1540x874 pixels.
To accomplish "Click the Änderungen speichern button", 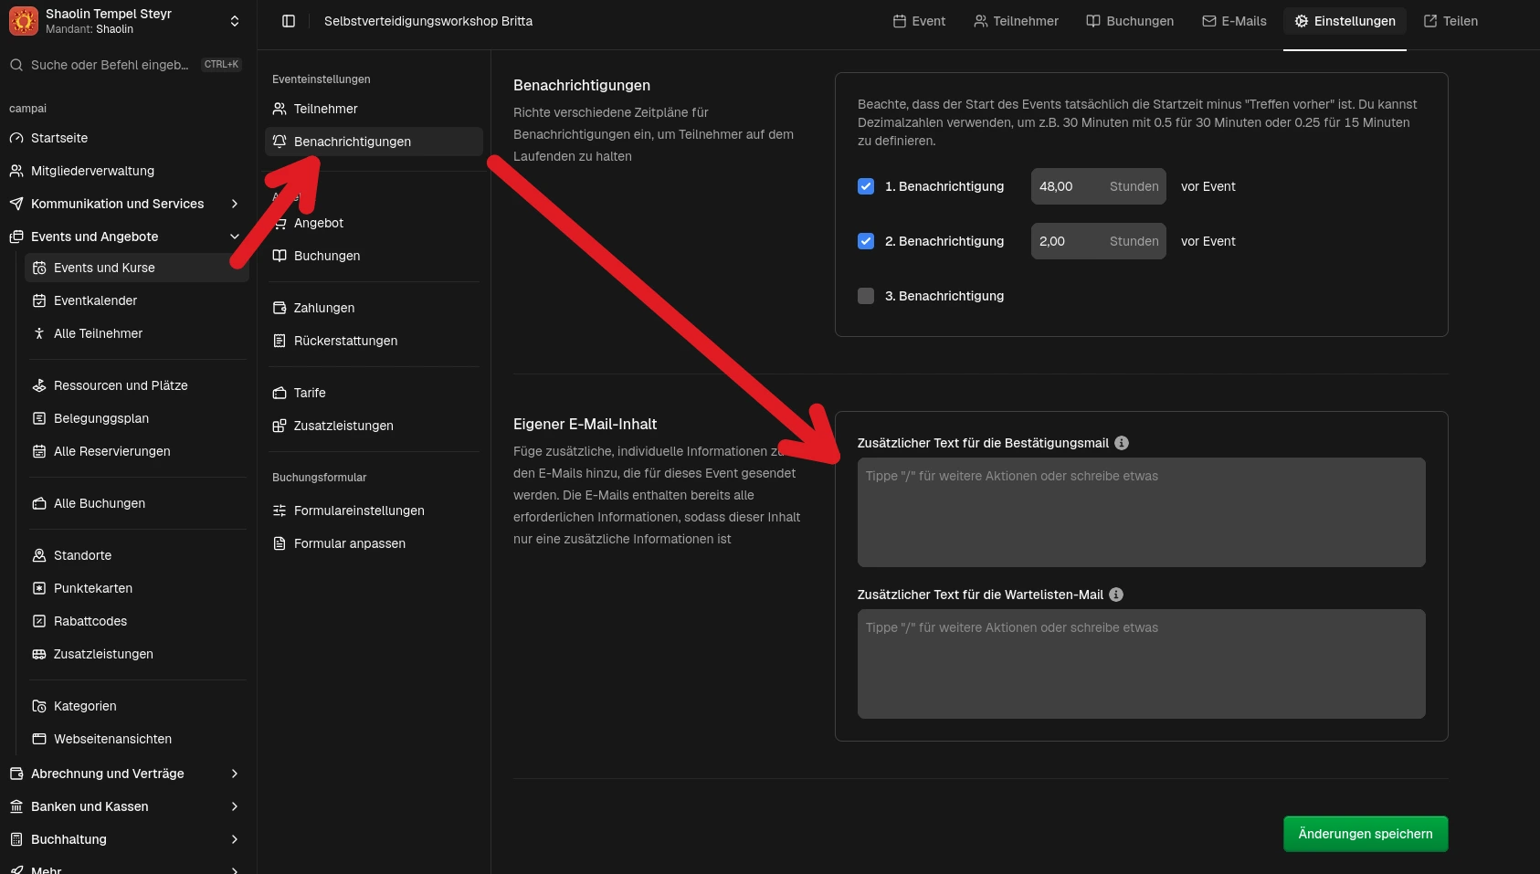I will pyautogui.click(x=1365, y=834).
